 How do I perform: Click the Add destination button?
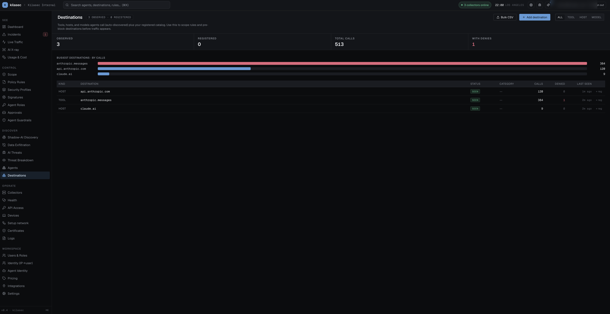point(535,17)
